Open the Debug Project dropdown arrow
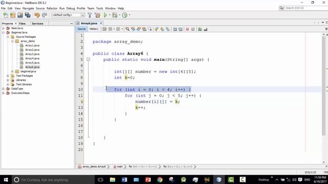 tap(119, 15)
